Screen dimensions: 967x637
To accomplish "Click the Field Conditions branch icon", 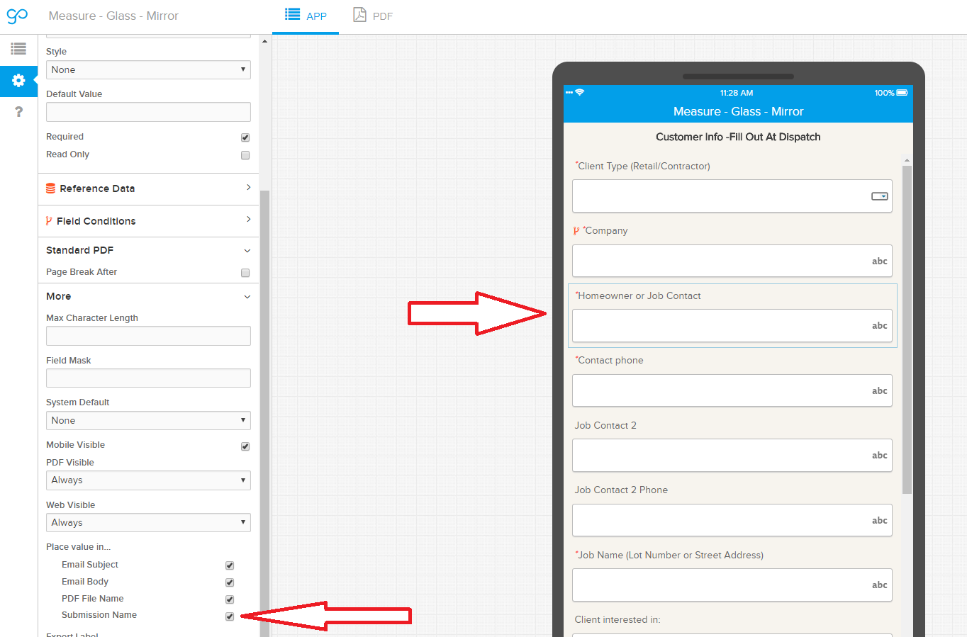I will 49,221.
